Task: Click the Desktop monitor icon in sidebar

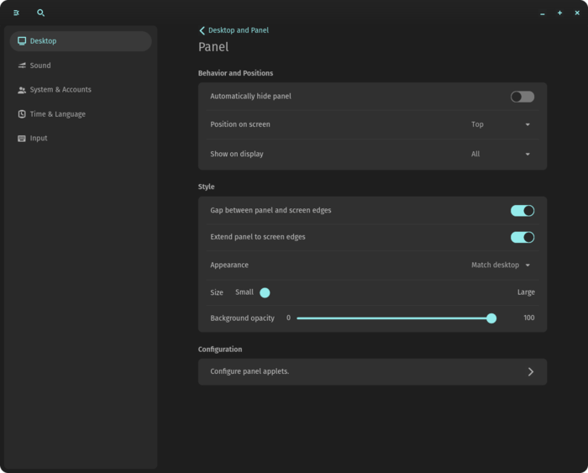Action: (x=22, y=41)
